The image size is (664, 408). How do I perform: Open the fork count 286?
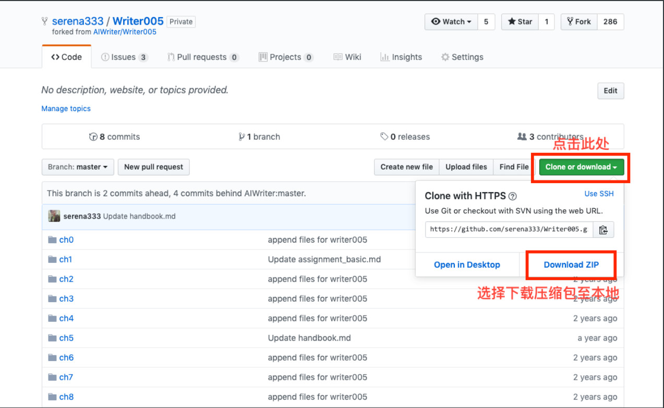610,21
